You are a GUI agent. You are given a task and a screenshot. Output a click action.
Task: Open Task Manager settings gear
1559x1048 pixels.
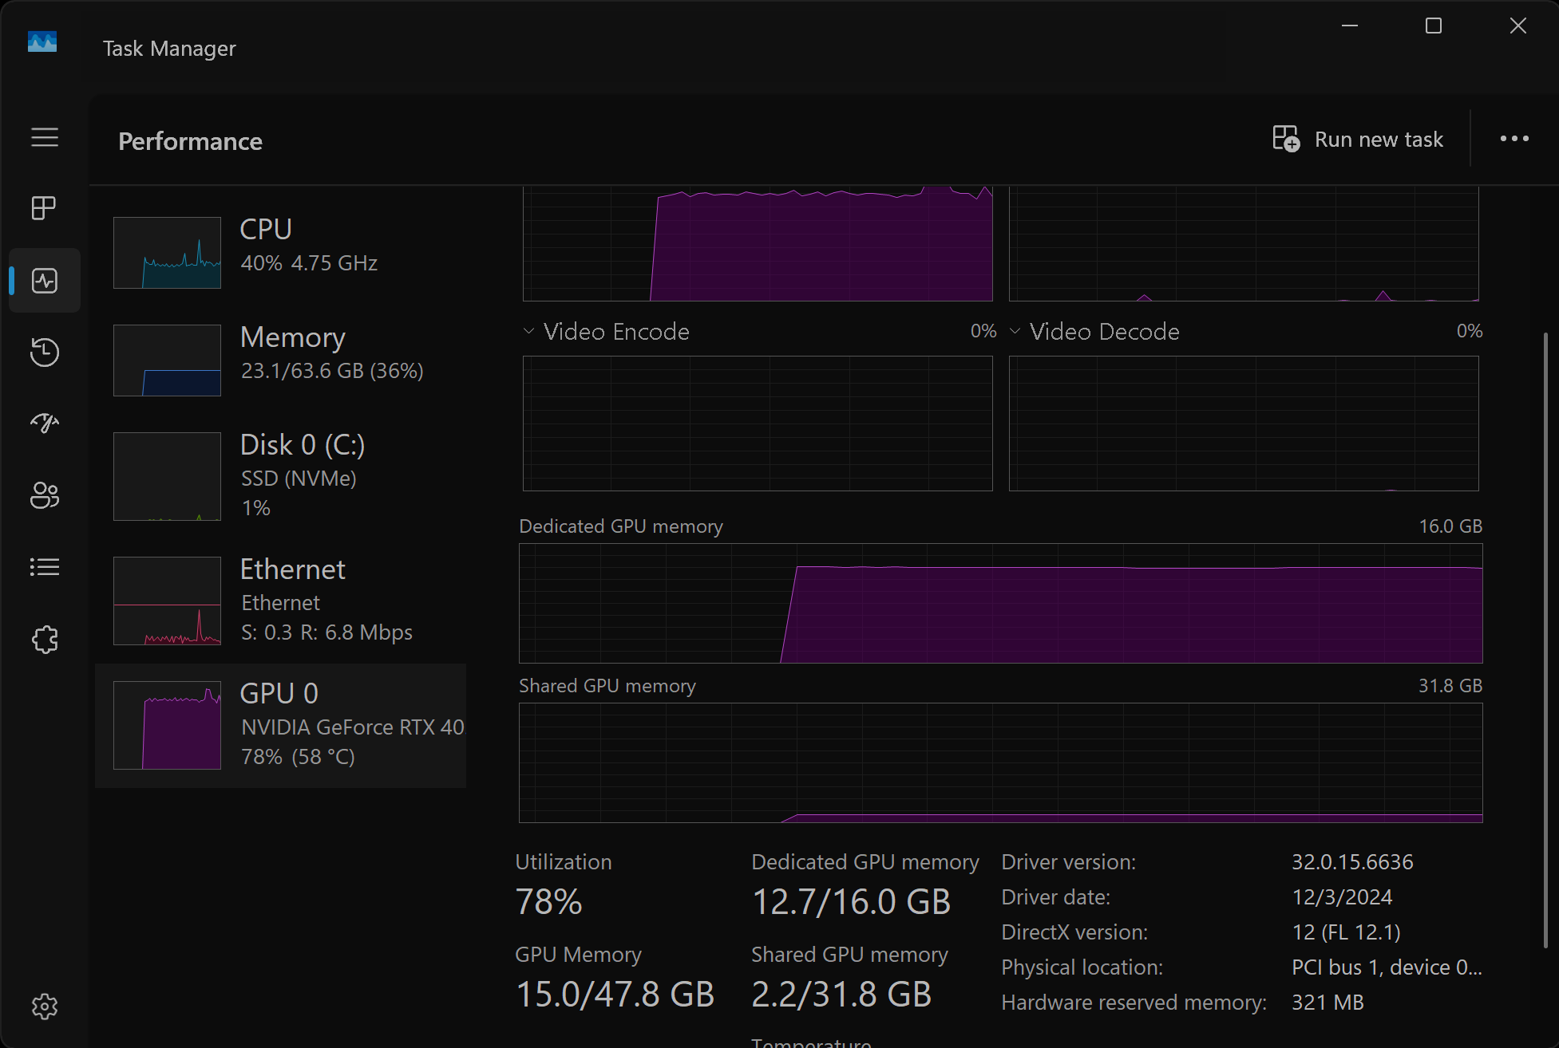pyautogui.click(x=45, y=1007)
